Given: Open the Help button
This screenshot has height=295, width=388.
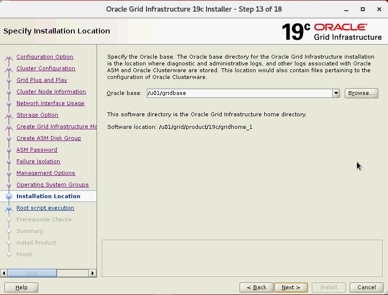Looking at the screenshot, I should (21, 287).
